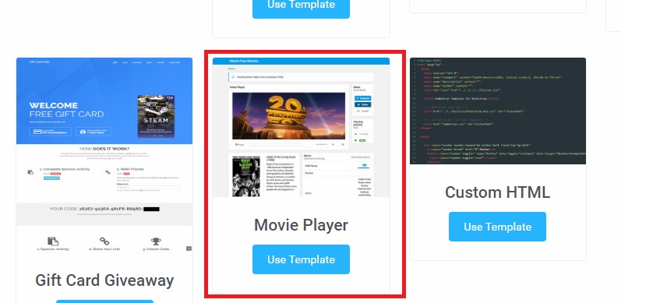Click Use Template under Movie Player
This screenshot has height=303, width=667.
click(301, 259)
